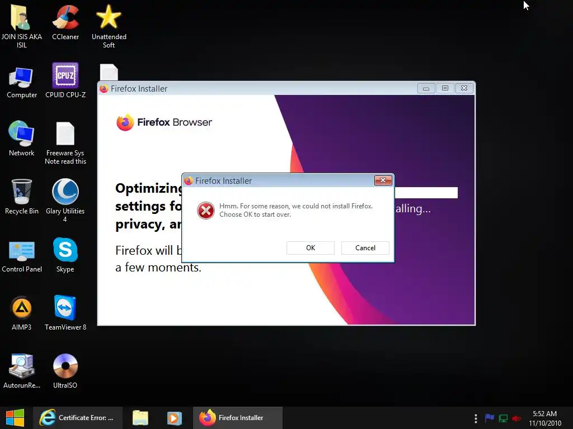573x429 pixels.
Task: Click the red error icon in dialog
Action: click(x=206, y=211)
